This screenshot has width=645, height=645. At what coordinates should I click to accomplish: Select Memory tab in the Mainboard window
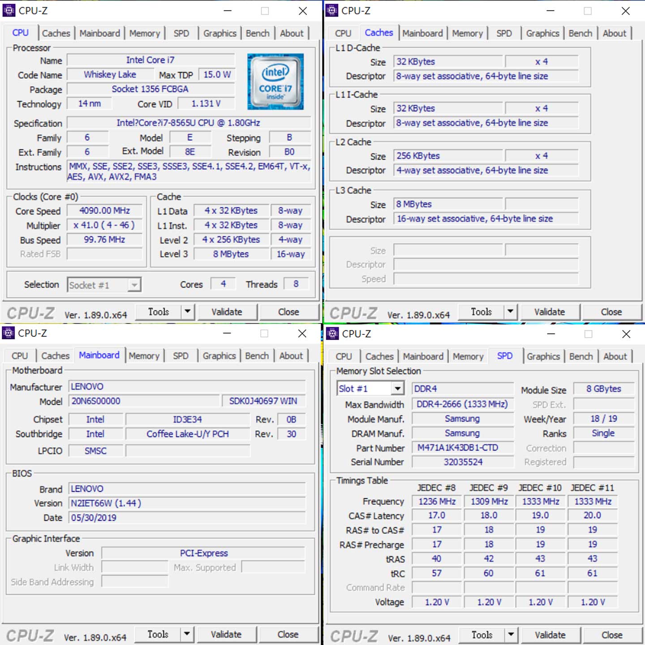click(x=144, y=356)
